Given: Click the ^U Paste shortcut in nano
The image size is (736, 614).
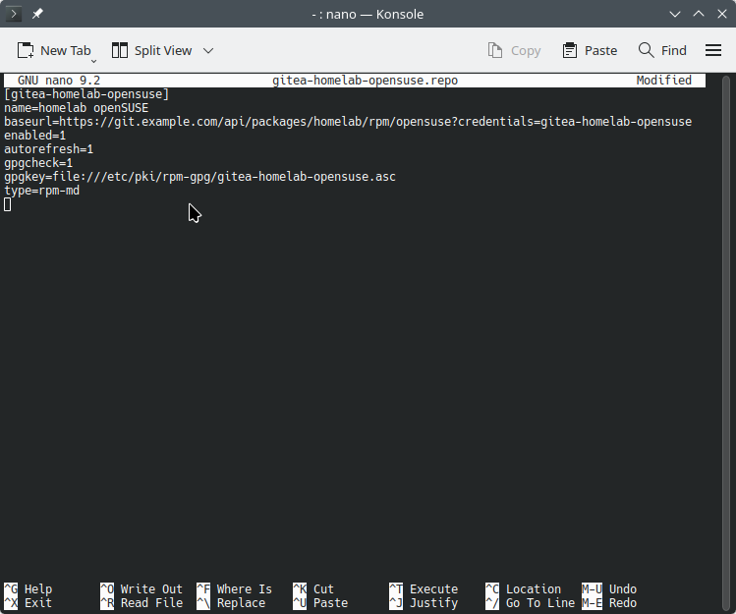Looking at the screenshot, I should pos(320,603).
